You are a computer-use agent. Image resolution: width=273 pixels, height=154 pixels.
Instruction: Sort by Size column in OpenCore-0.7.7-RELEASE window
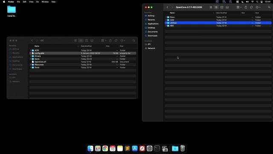pyautogui.click(x=243, y=13)
